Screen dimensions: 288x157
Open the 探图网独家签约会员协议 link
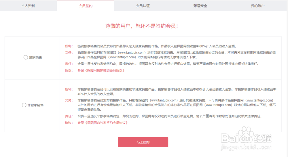tap(101, 70)
